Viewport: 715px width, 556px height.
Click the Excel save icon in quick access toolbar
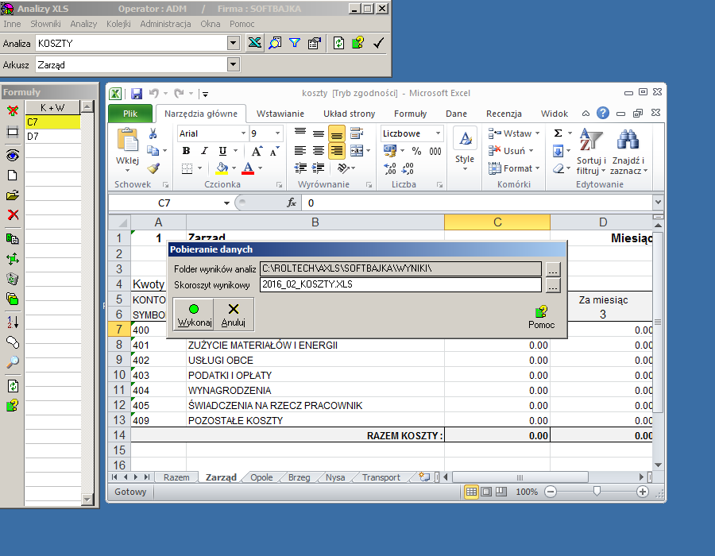137,94
